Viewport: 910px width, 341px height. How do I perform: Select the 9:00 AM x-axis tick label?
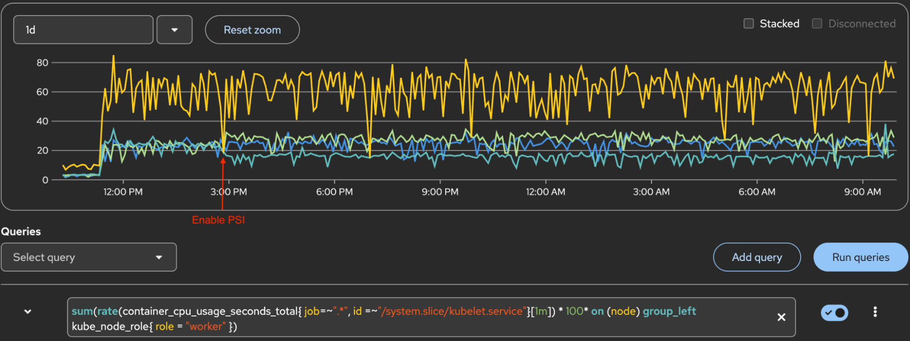click(x=862, y=192)
